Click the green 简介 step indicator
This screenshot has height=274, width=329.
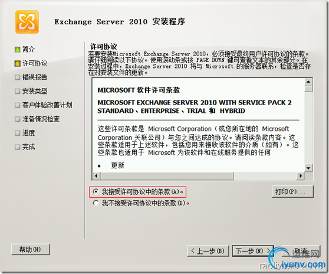(x=18, y=50)
